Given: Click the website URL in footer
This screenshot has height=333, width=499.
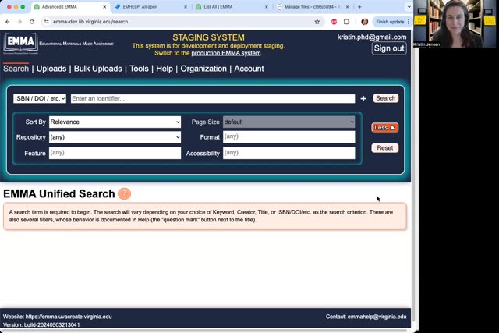Looking at the screenshot, I should tap(69, 317).
